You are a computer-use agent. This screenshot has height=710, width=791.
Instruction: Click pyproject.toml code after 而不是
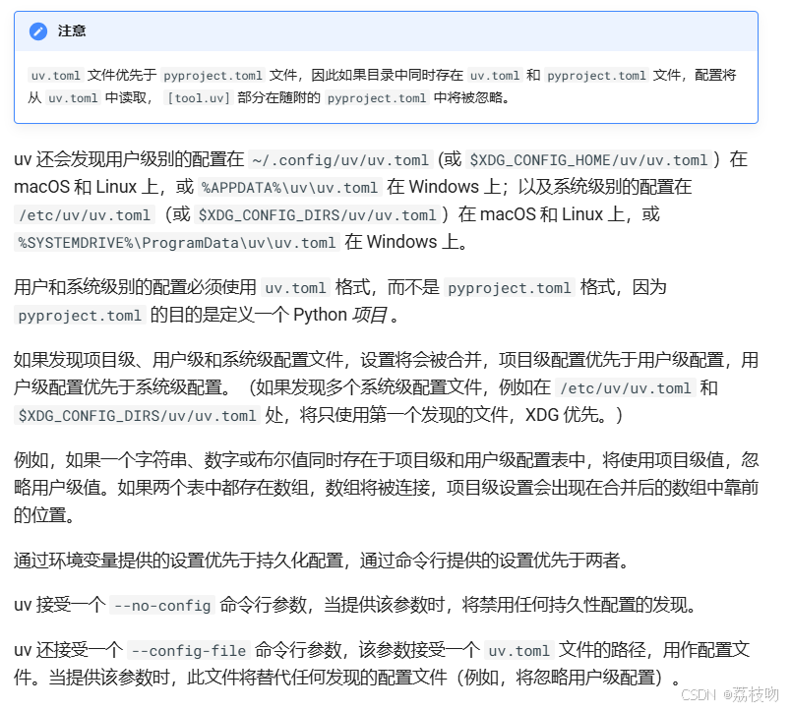(510, 288)
